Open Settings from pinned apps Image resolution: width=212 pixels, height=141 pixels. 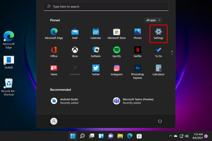[x=158, y=33]
